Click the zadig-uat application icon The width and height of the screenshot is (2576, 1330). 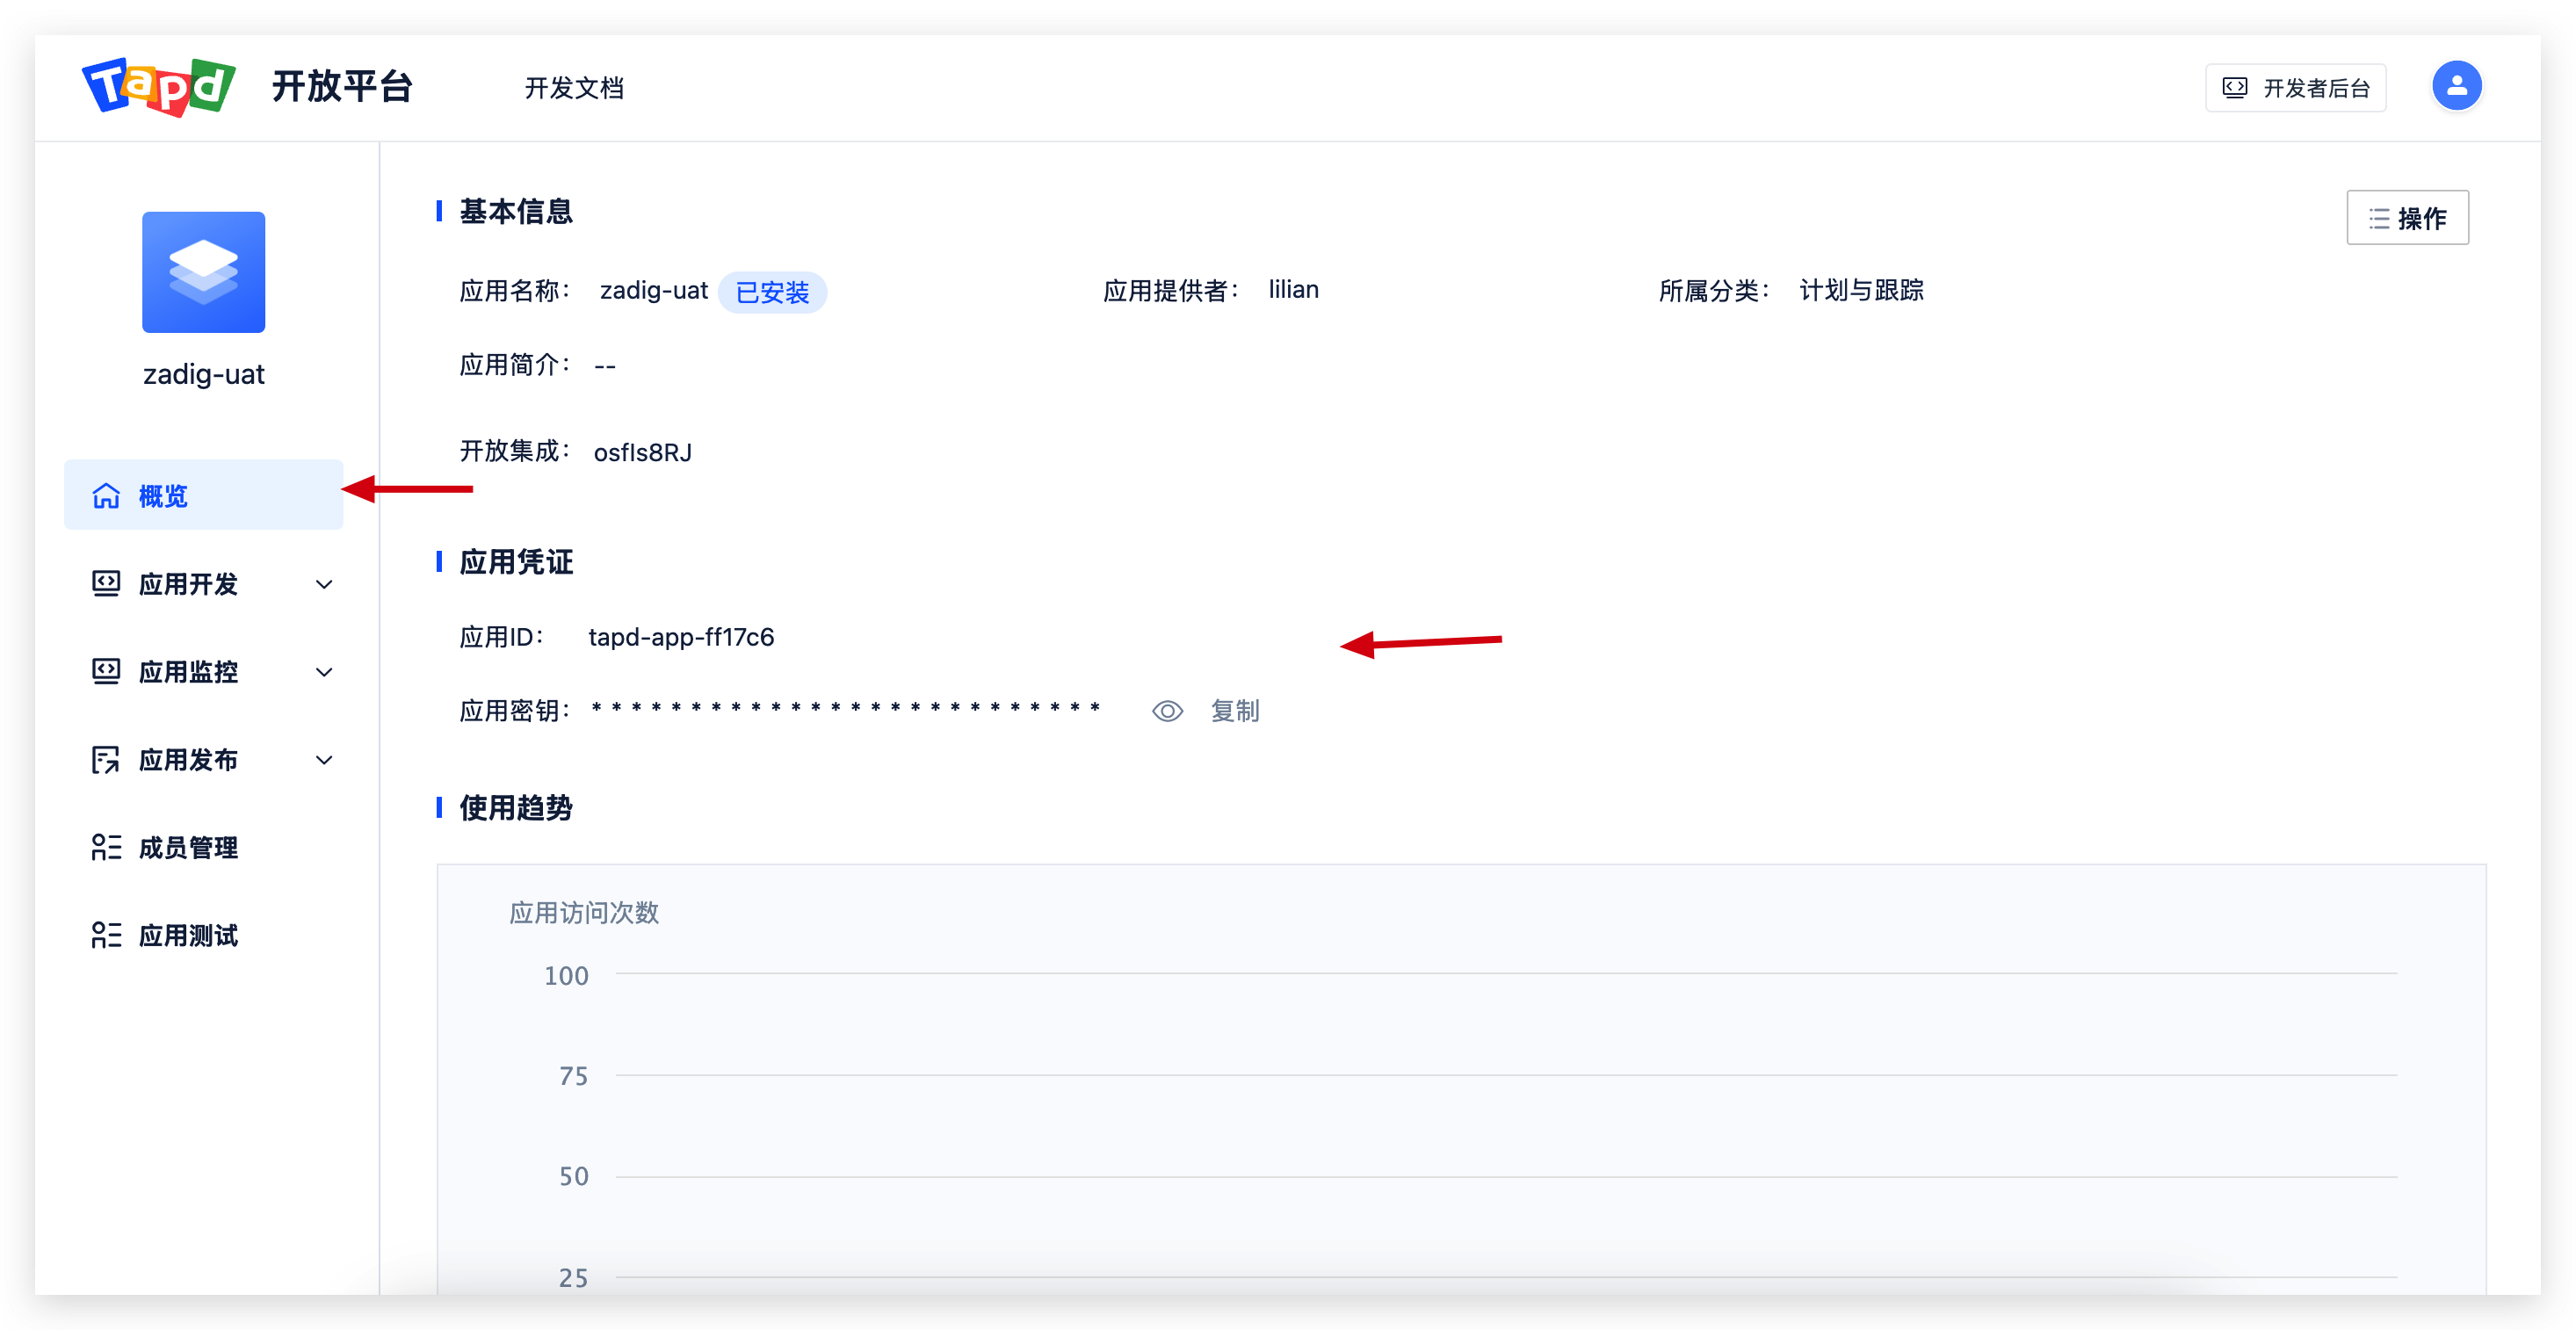point(203,272)
